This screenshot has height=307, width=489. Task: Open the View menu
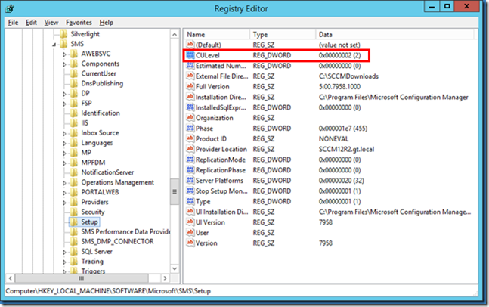(x=51, y=23)
